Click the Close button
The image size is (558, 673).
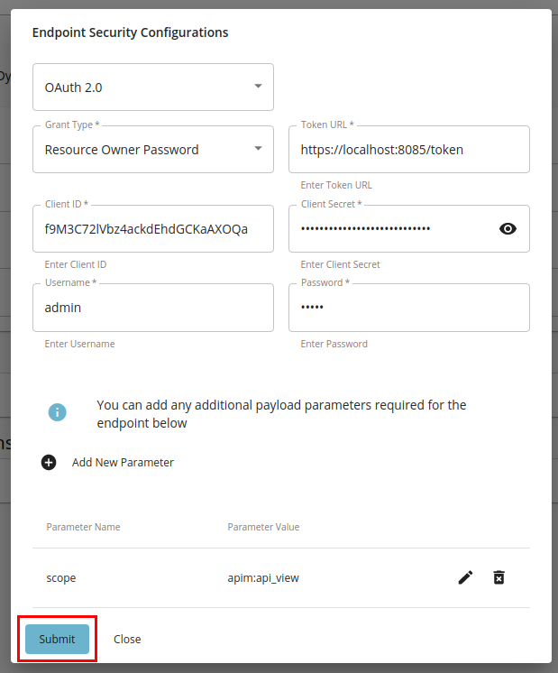click(127, 639)
